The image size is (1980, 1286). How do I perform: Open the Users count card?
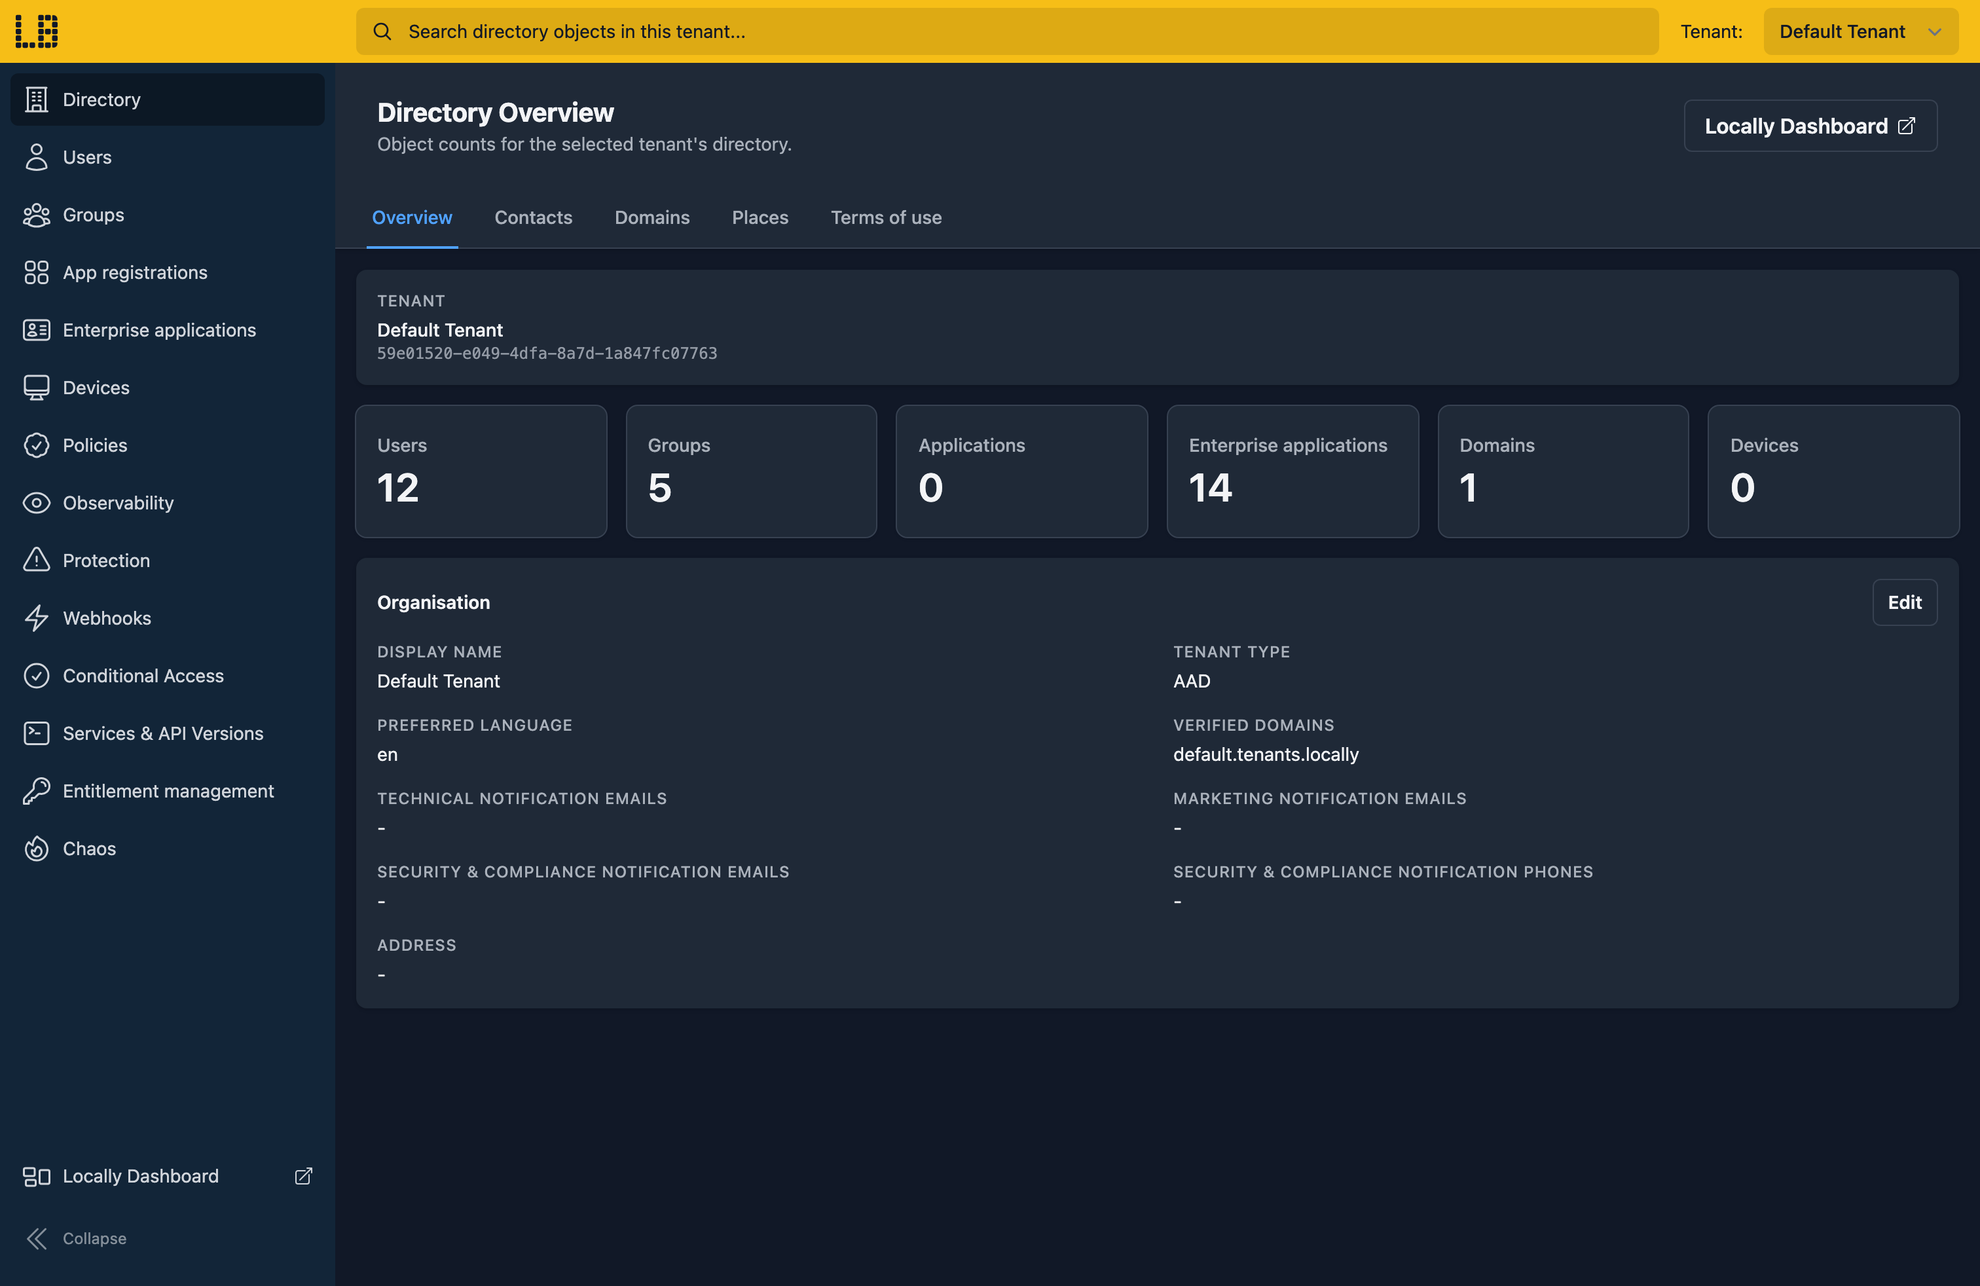[x=481, y=471]
